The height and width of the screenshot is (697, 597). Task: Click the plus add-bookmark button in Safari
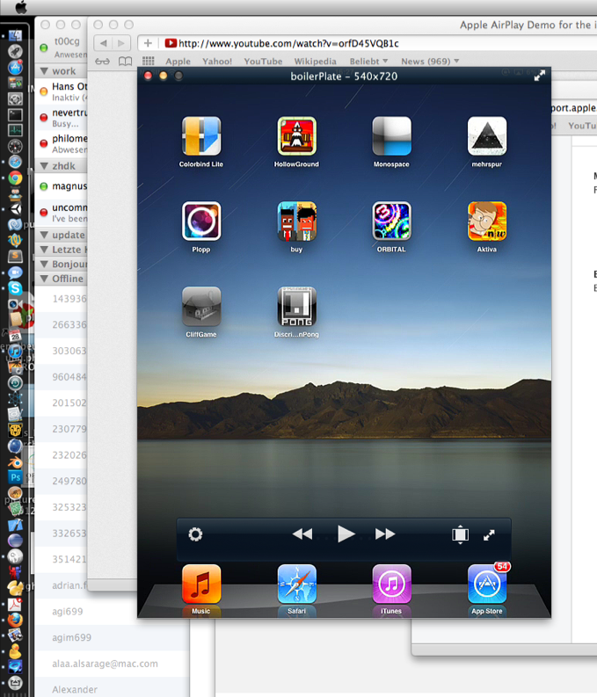point(148,43)
